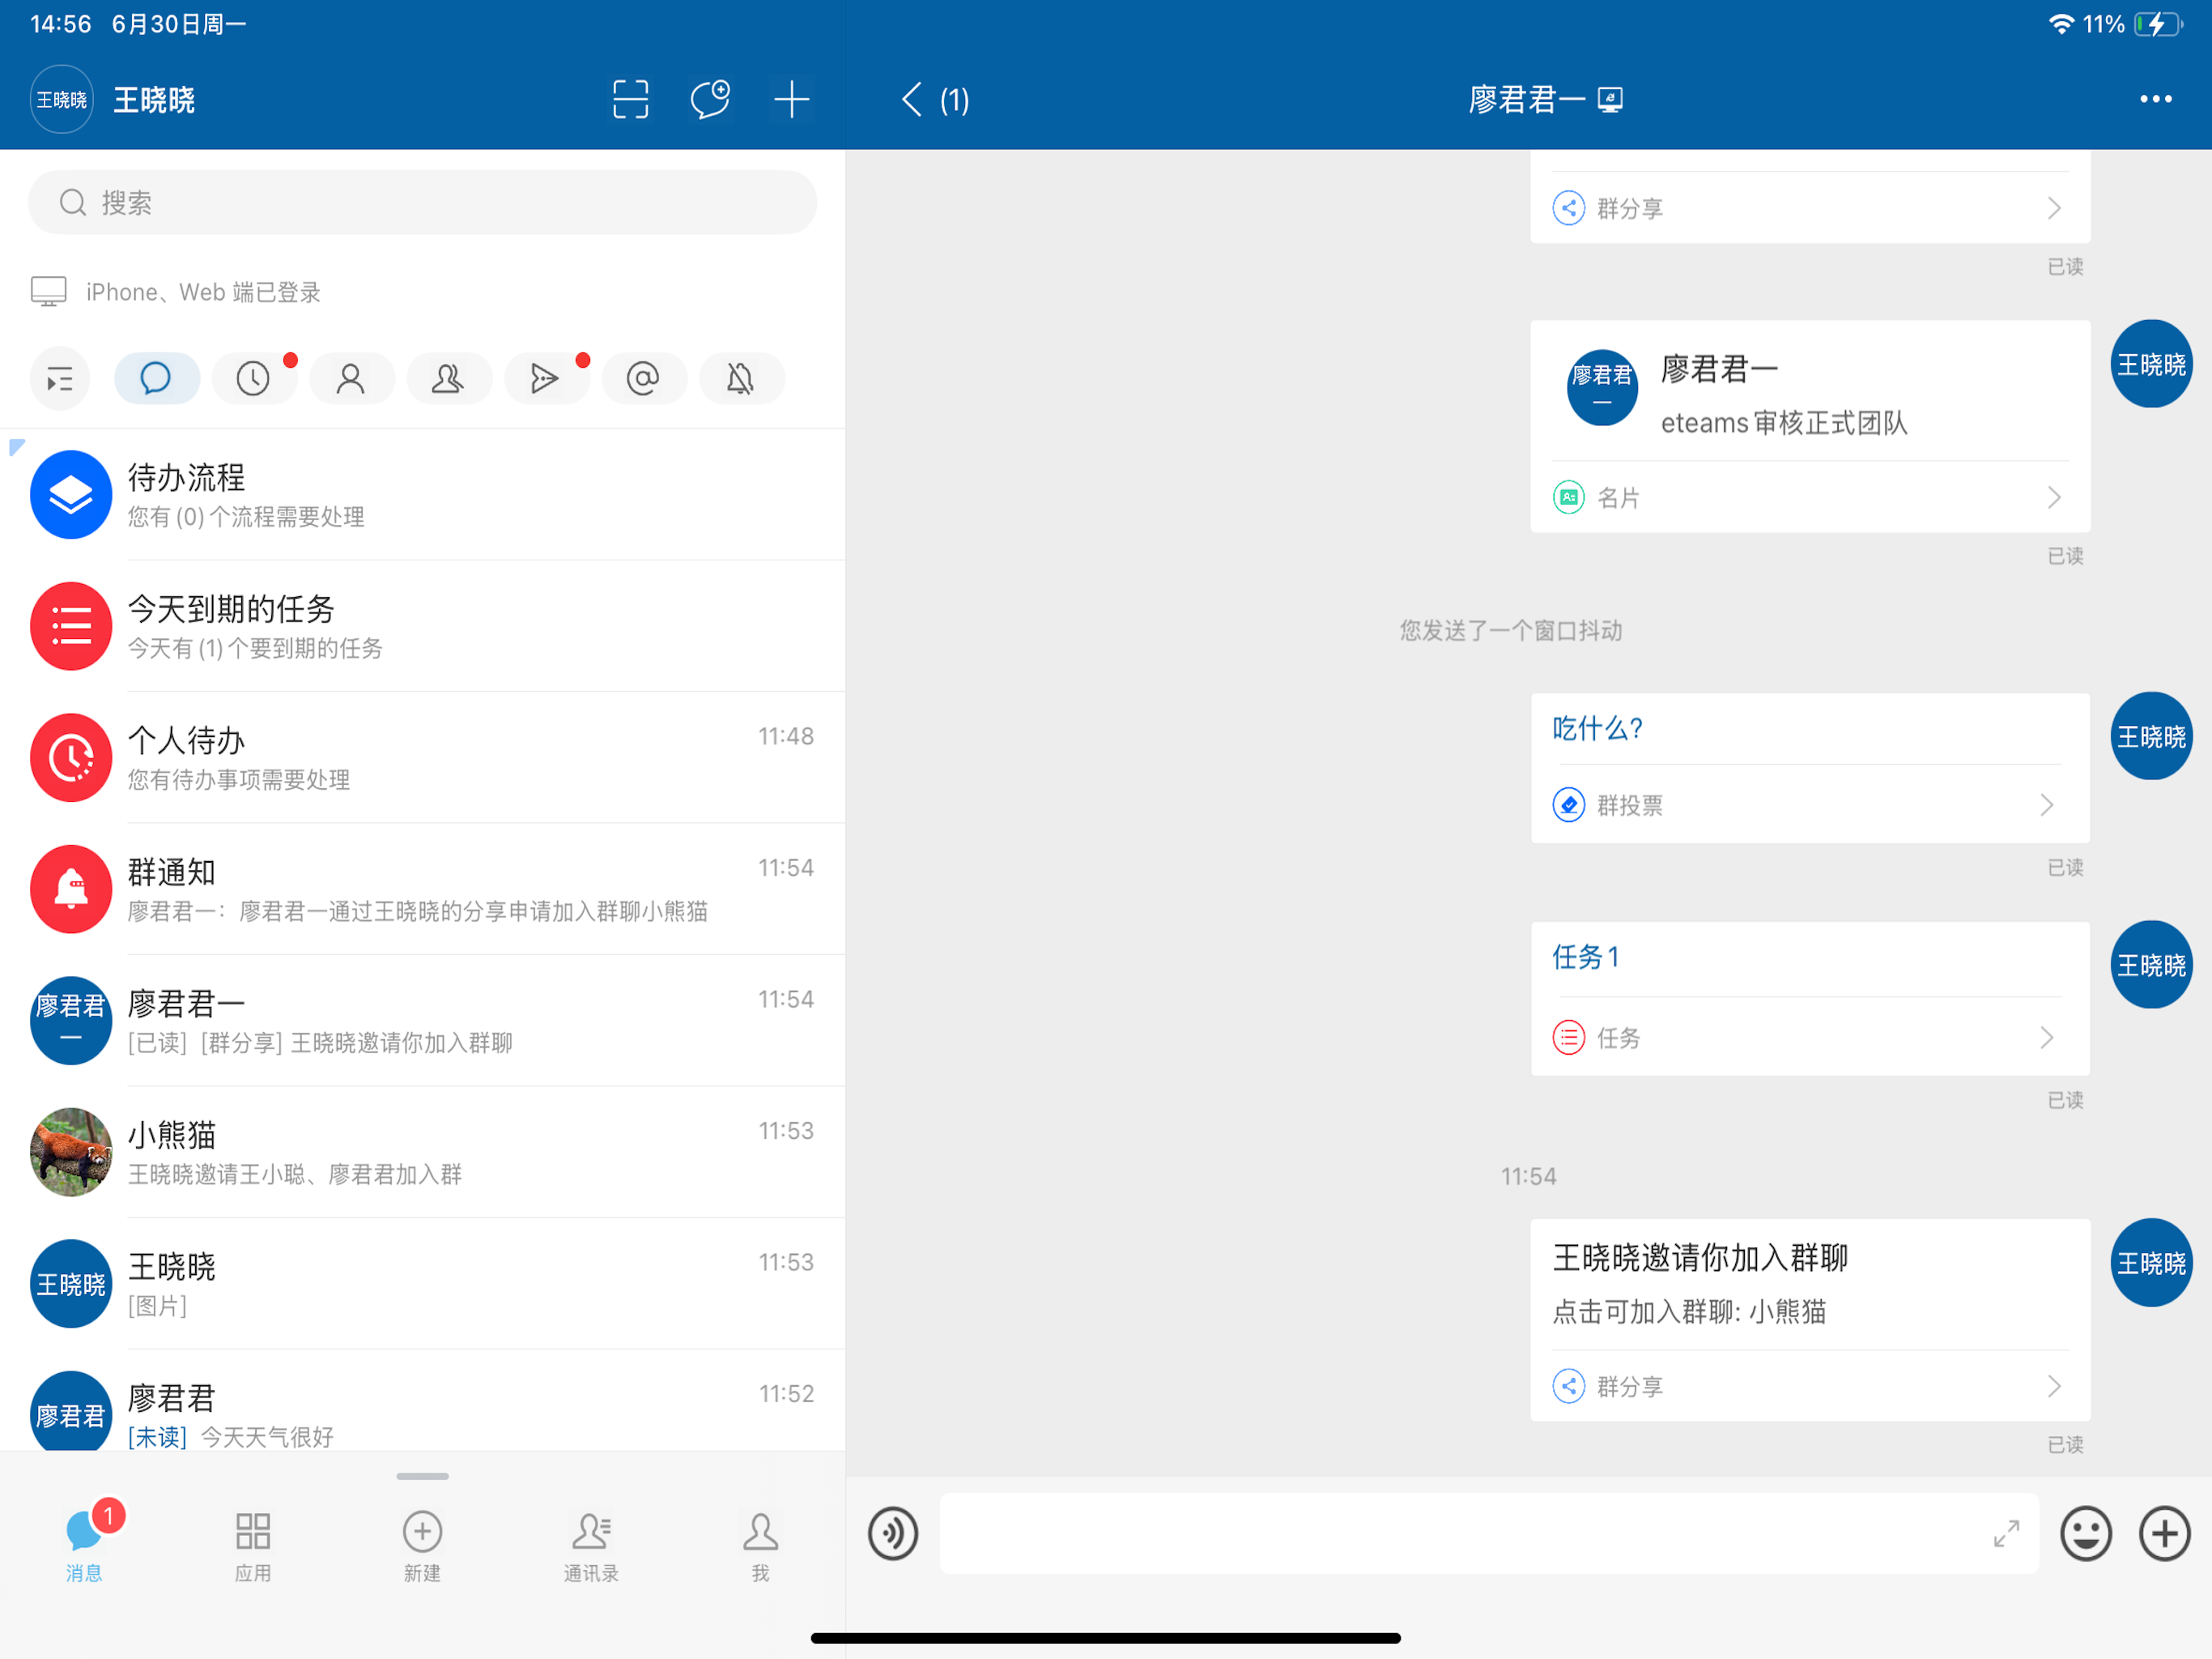Tap the voice input icon
Viewport: 2212px width, 1659px height.
pyautogui.click(x=893, y=1533)
